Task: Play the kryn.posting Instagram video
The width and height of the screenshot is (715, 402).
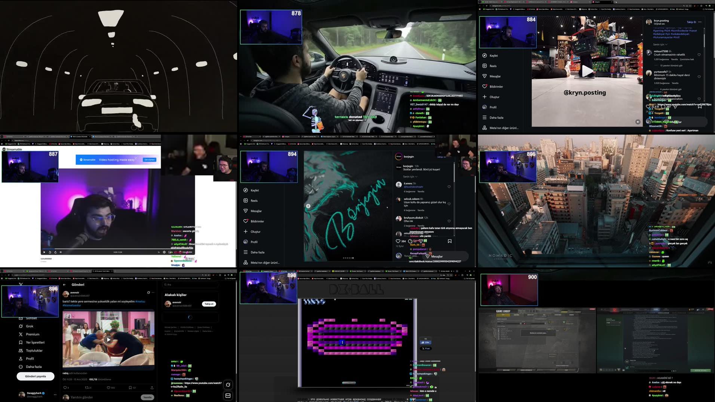Action: point(586,71)
